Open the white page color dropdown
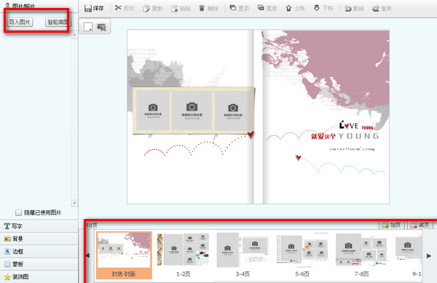437x283 pixels. click(x=87, y=27)
